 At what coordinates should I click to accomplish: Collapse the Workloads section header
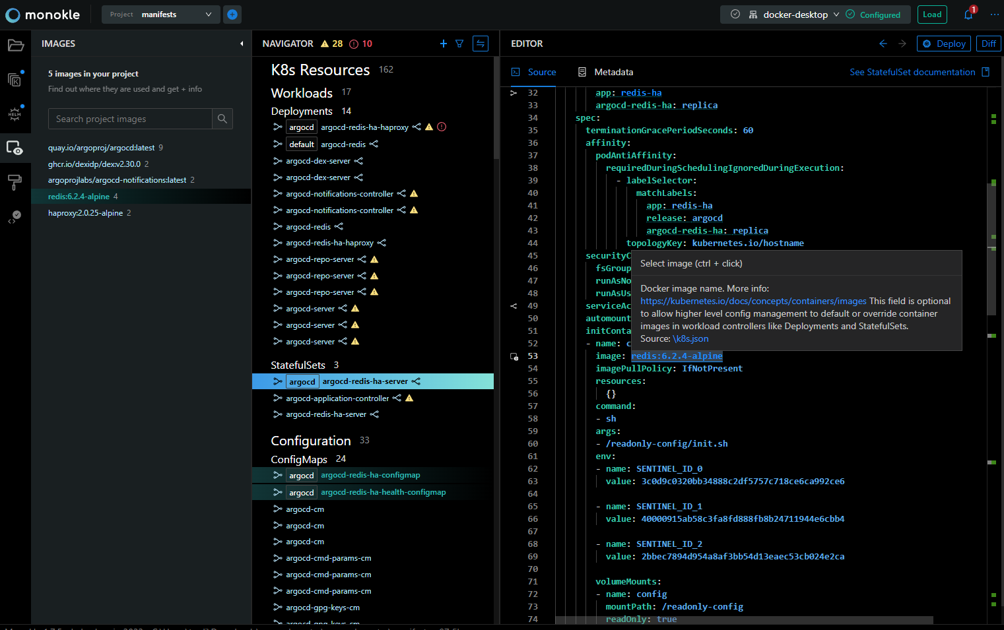point(302,93)
